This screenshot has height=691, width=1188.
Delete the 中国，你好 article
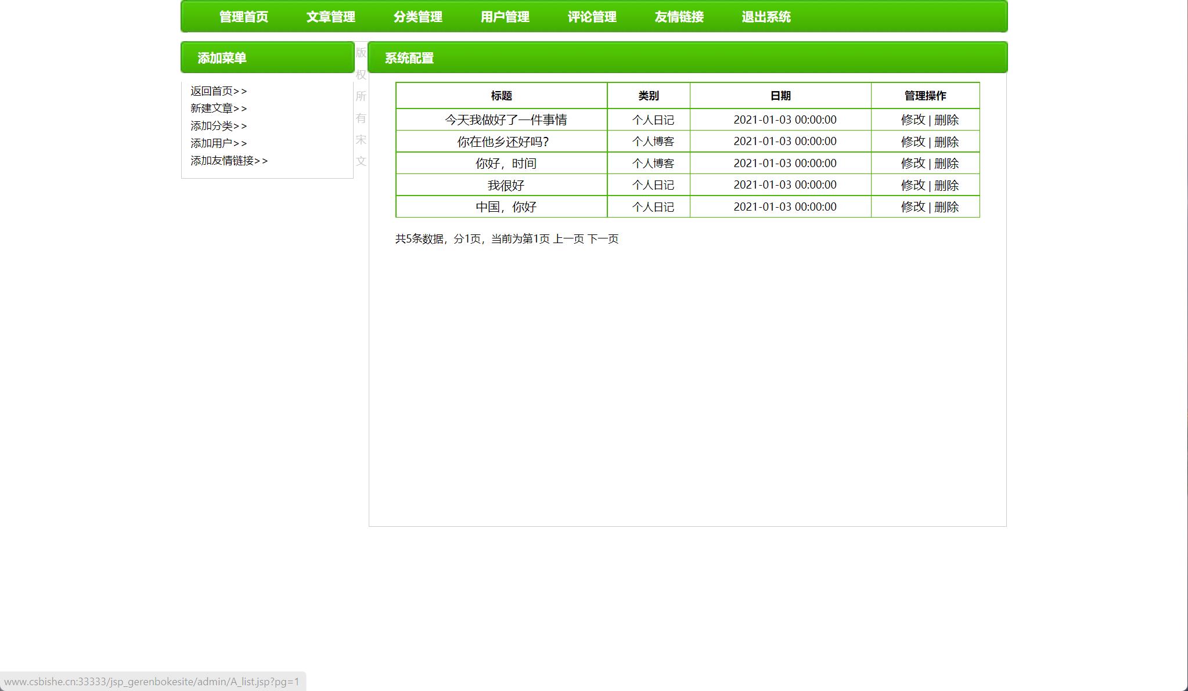coord(946,207)
